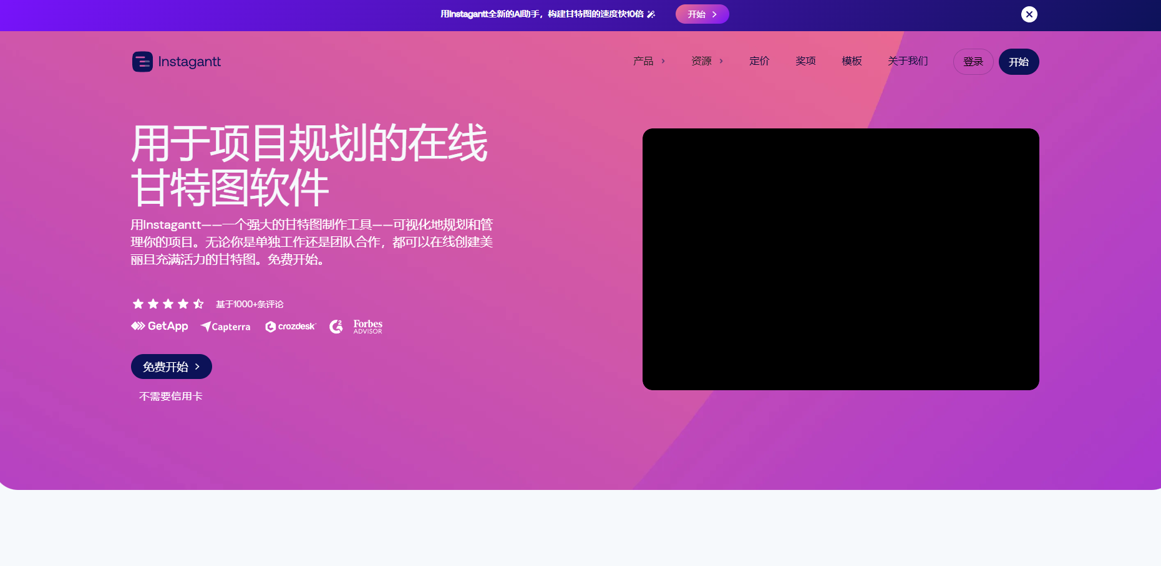Dismiss the promotional banner with X
Viewport: 1161px width, 566px height.
pyautogui.click(x=1029, y=14)
